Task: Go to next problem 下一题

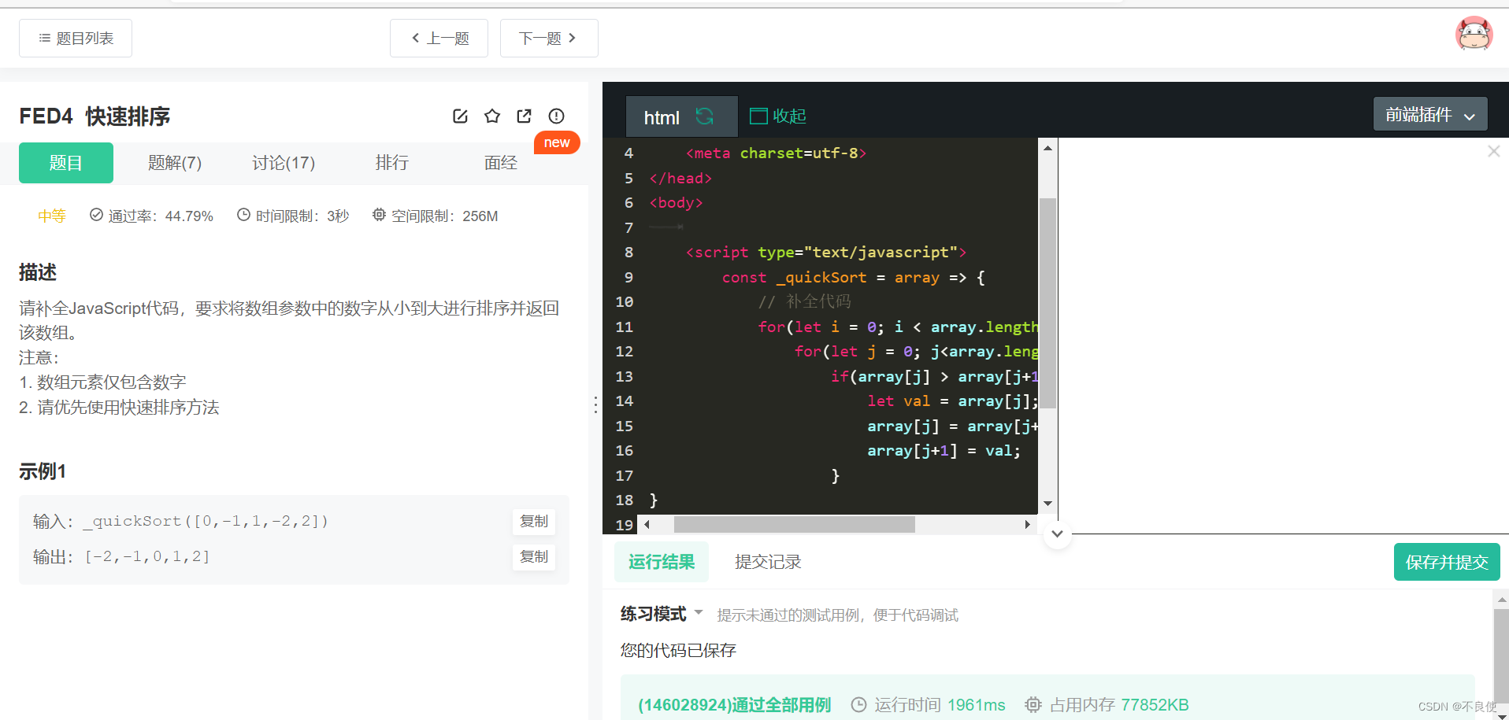Action: pos(549,39)
